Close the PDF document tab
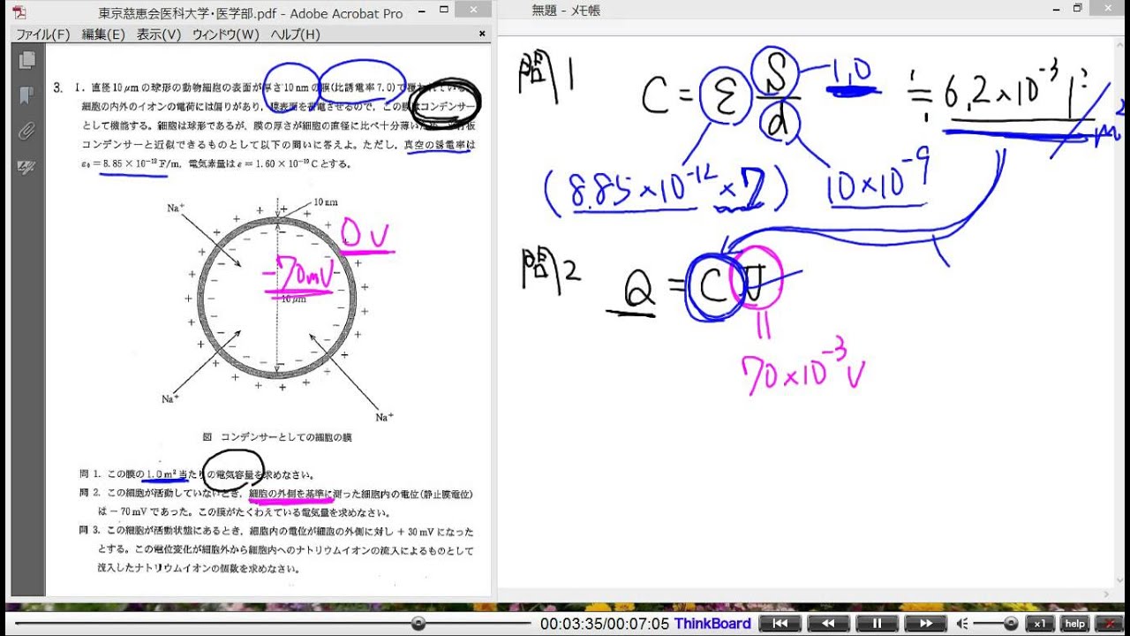 pyautogui.click(x=482, y=34)
